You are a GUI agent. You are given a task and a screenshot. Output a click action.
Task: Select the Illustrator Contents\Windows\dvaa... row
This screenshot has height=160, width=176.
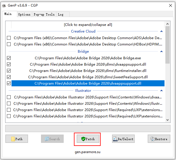point(88,97)
